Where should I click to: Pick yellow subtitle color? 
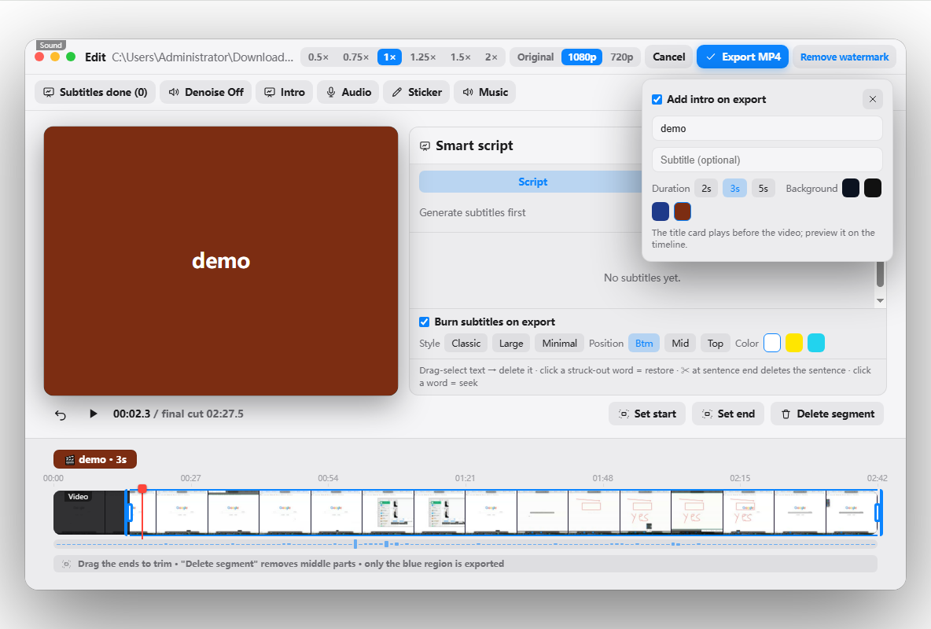pos(794,343)
